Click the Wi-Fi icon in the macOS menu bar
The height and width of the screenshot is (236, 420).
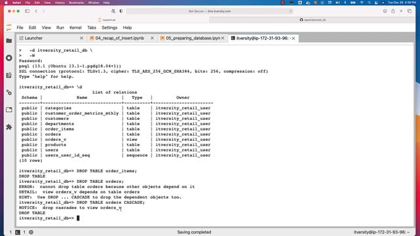pos(362,3)
